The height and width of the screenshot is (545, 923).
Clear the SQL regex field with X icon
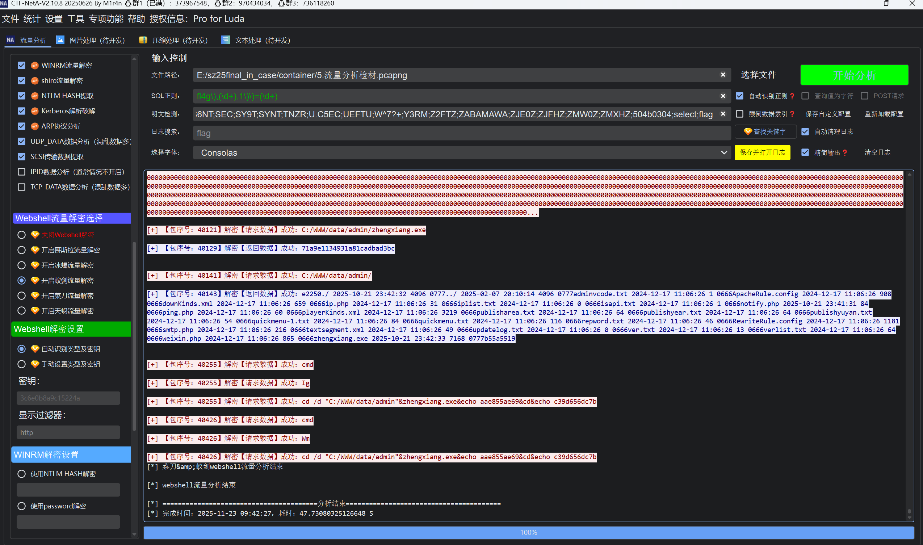tap(722, 96)
